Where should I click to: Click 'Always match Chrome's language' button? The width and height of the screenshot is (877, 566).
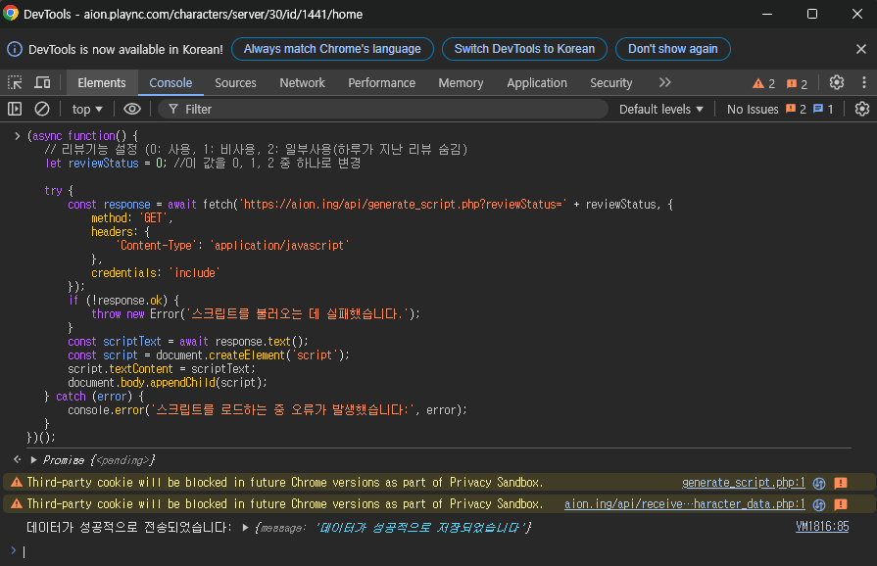(x=332, y=49)
